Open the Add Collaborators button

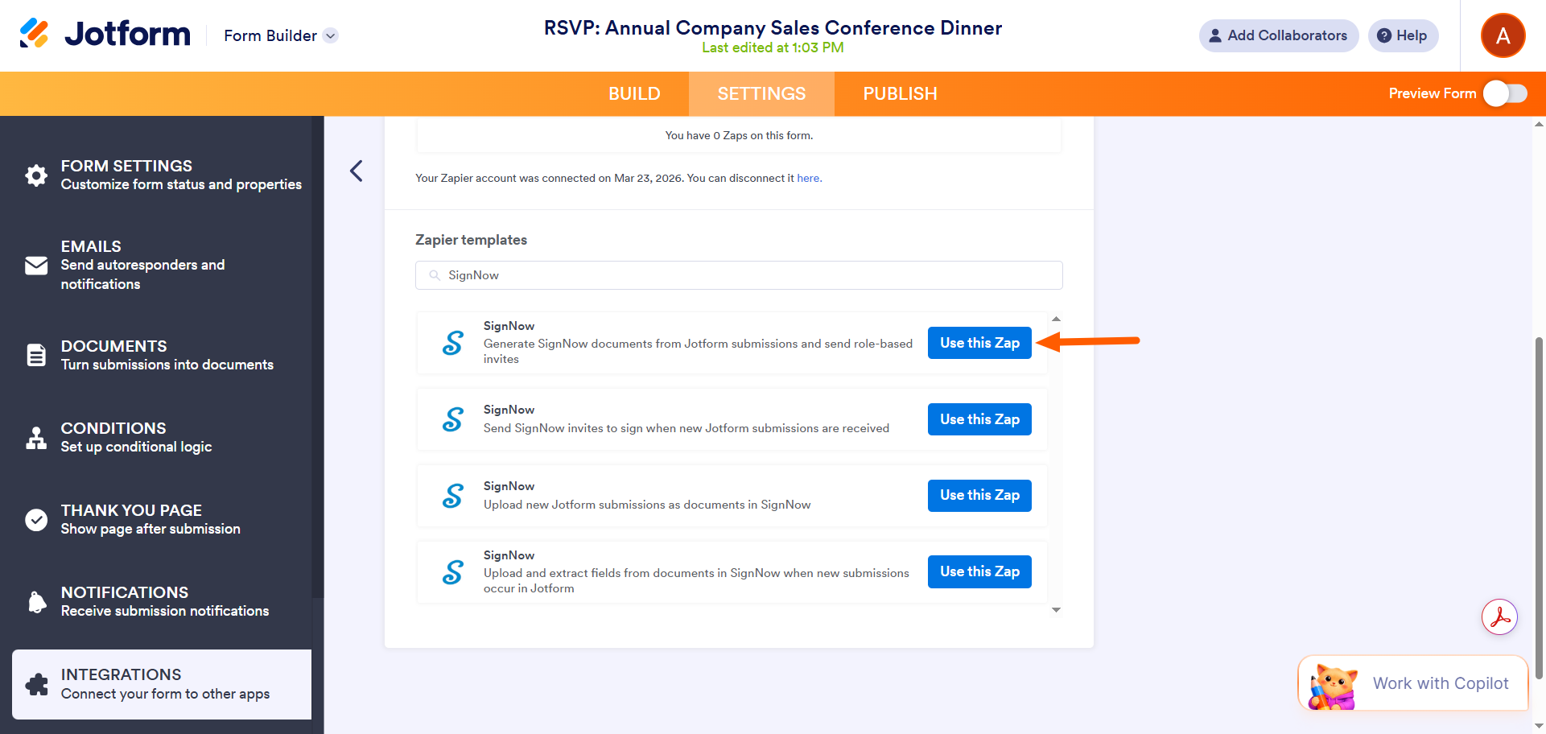[x=1278, y=35]
